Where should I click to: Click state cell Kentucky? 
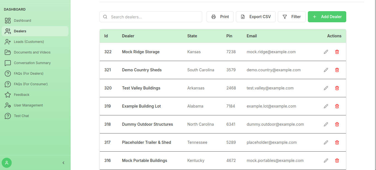pos(196,161)
